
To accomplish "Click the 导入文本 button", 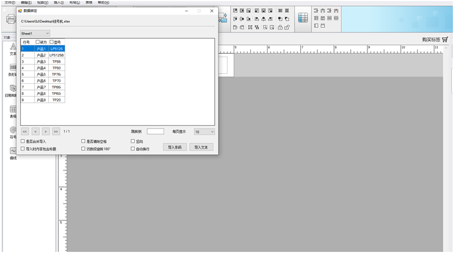I will pyautogui.click(x=201, y=147).
